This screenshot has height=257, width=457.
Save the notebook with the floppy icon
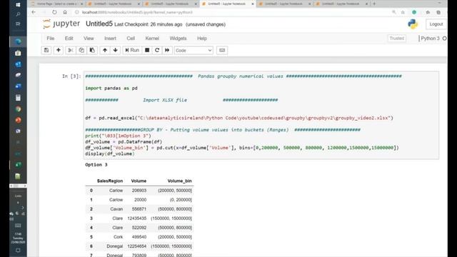tap(46, 50)
